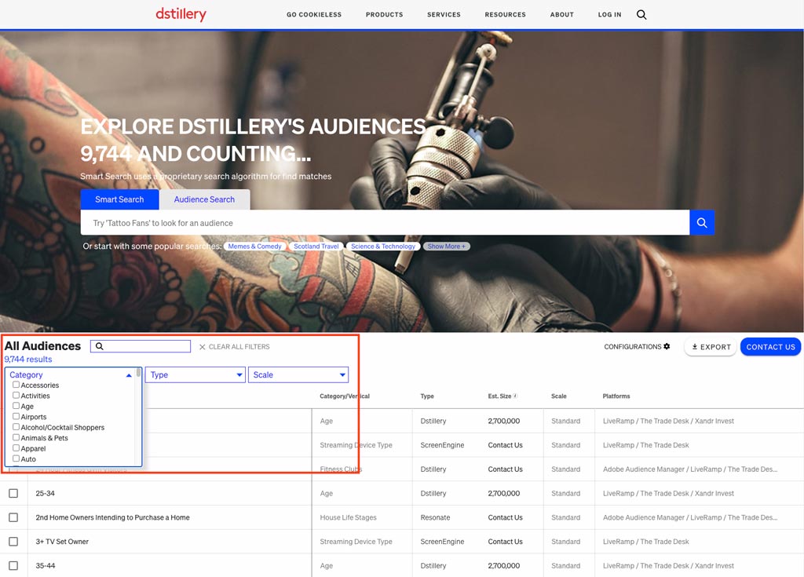Click the Tattoo Fans search input field

click(385, 223)
